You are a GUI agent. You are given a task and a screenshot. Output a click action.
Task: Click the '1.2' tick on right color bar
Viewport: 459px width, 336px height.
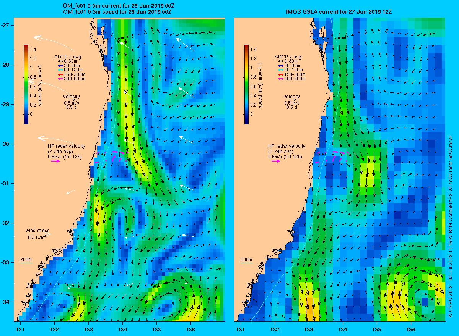coord(254,59)
